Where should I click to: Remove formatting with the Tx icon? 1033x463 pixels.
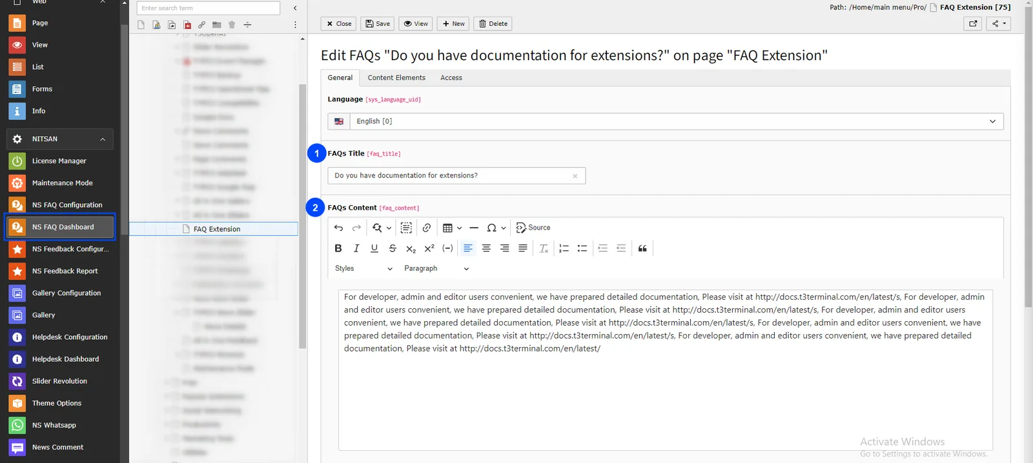pyautogui.click(x=544, y=248)
